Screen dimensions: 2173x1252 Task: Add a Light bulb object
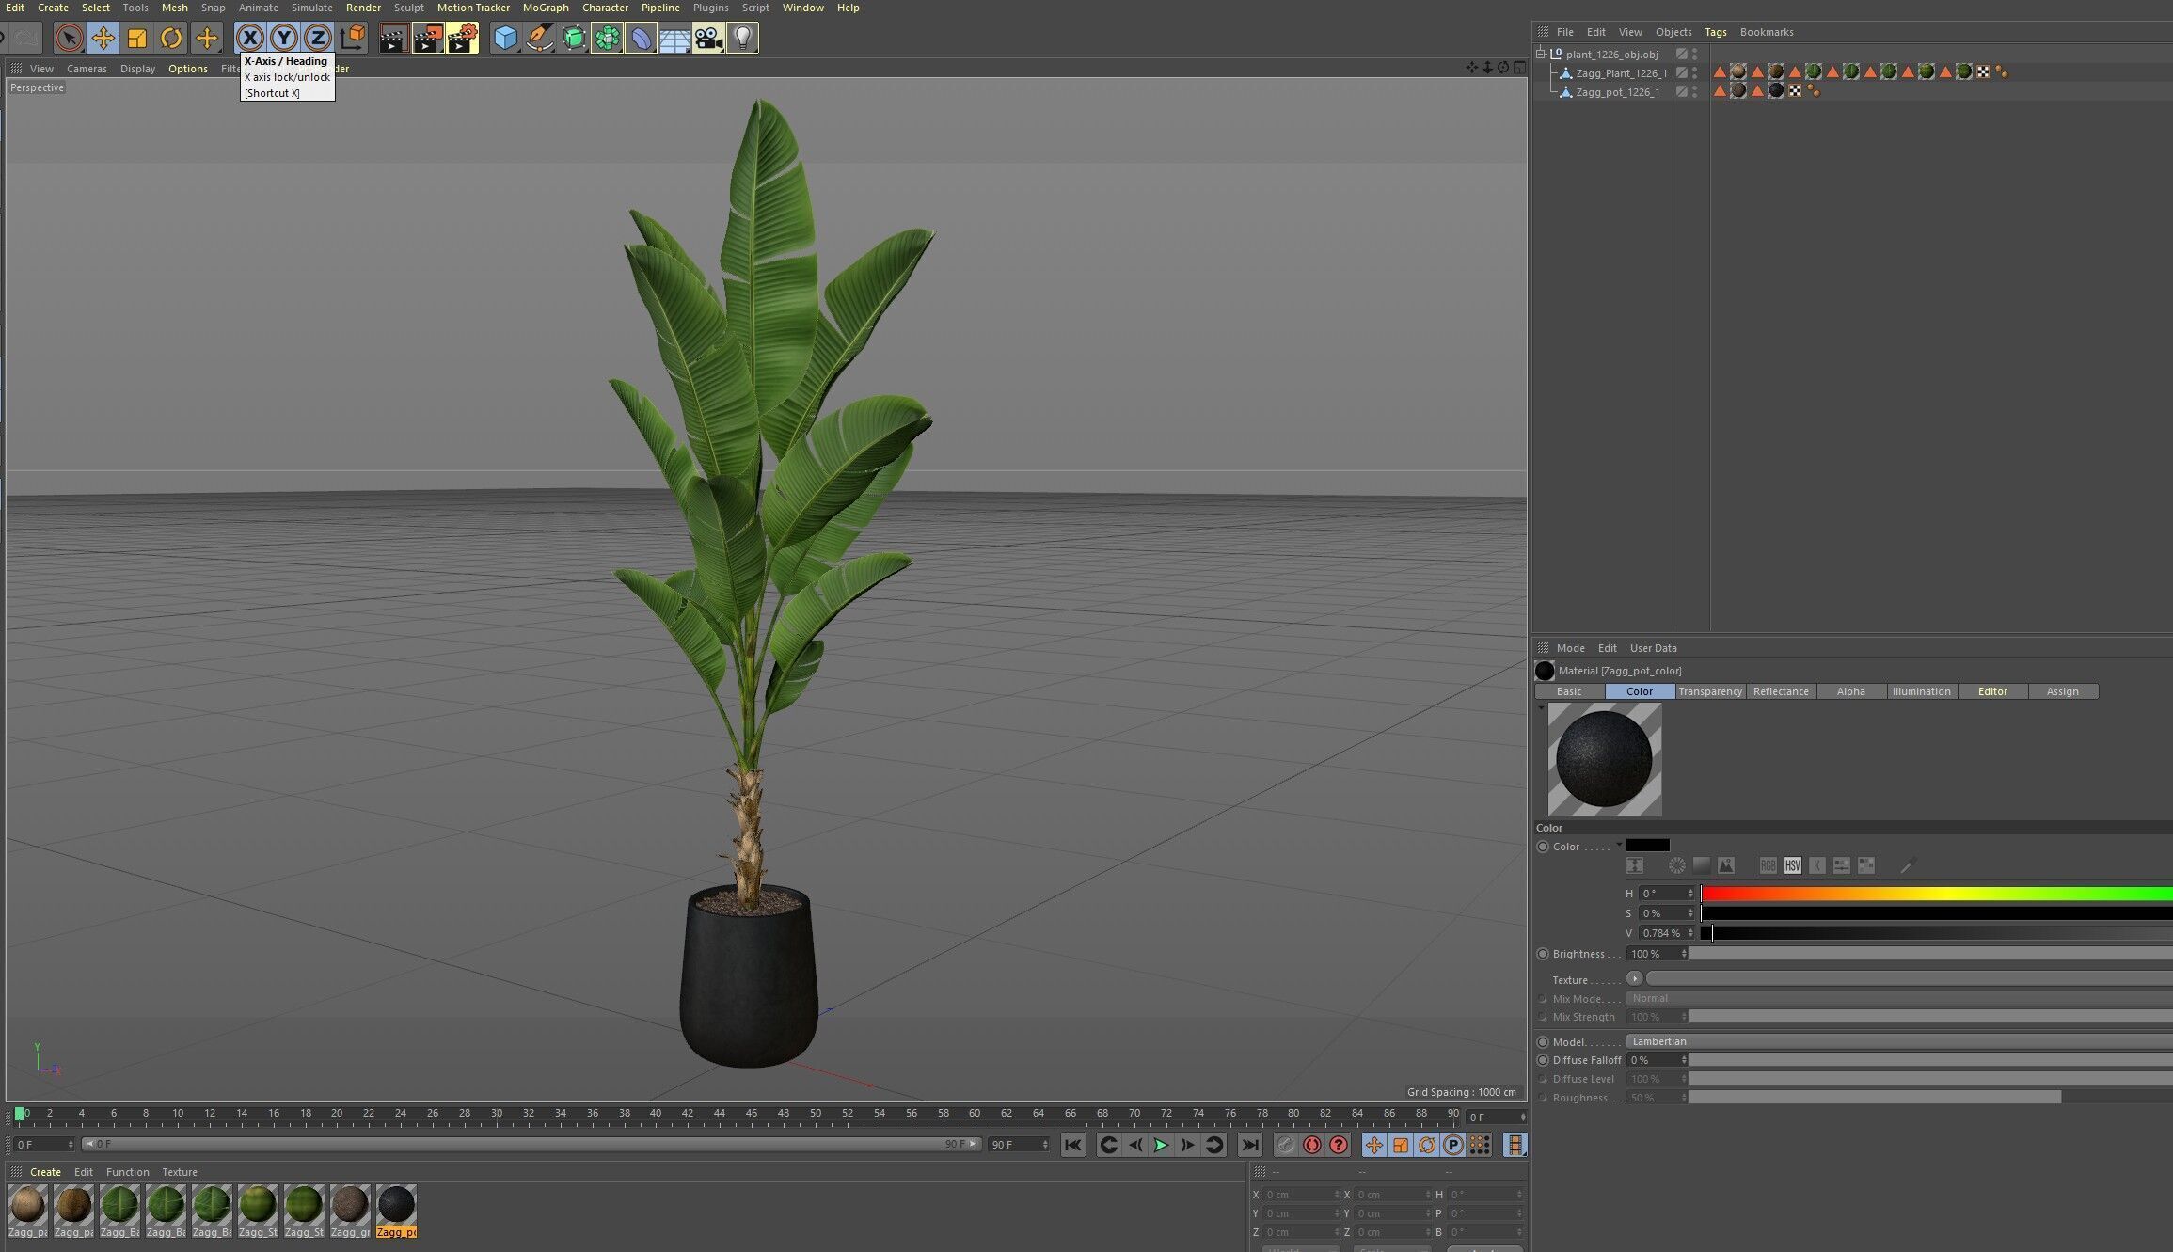point(742,39)
